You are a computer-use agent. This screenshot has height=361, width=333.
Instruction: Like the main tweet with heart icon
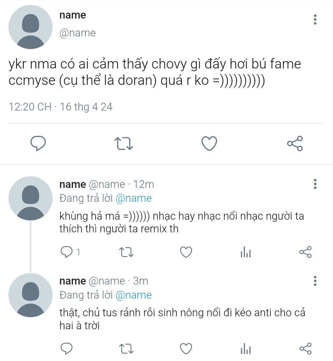tap(209, 143)
